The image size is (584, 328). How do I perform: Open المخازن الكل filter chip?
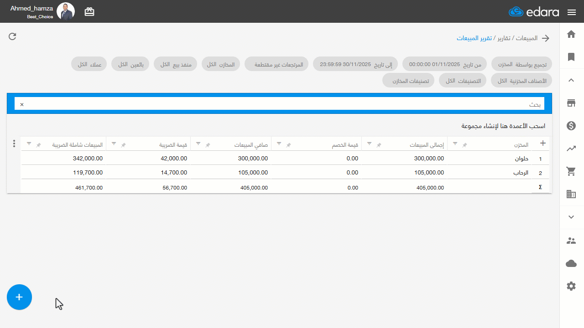(221, 64)
